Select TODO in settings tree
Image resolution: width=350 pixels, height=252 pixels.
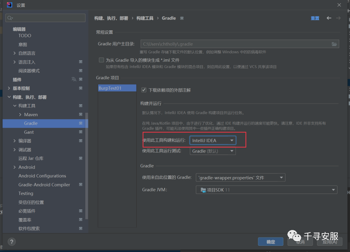pos(25,36)
